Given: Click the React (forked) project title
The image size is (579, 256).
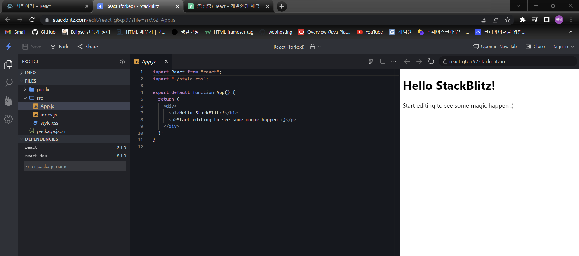Looking at the screenshot, I should tap(289, 47).
